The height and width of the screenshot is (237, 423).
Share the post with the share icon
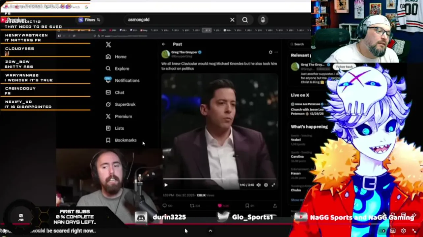click(275, 206)
